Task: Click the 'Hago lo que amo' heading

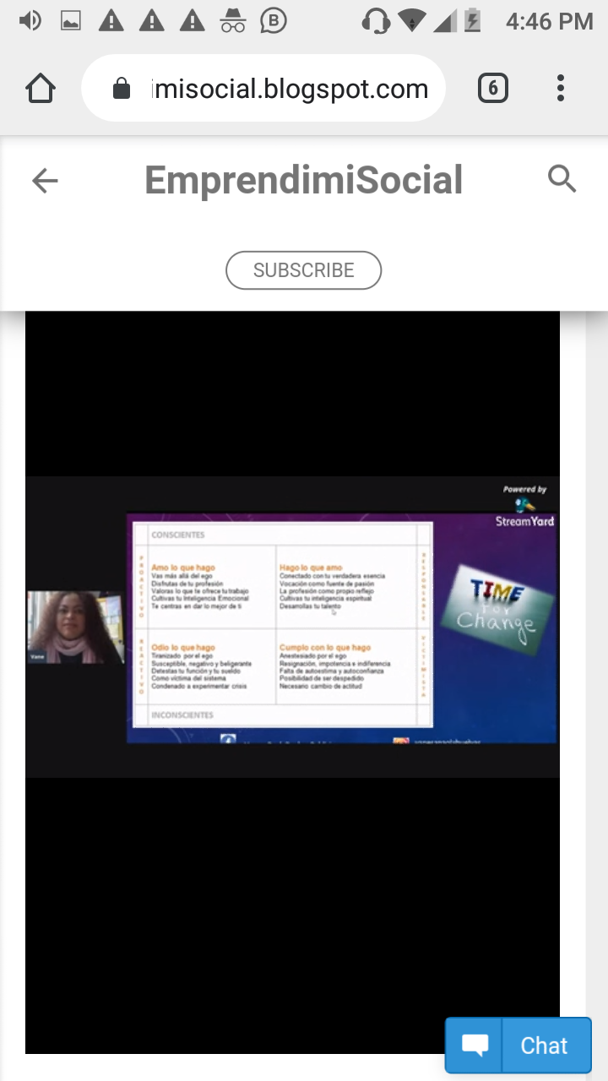Action: (x=311, y=568)
